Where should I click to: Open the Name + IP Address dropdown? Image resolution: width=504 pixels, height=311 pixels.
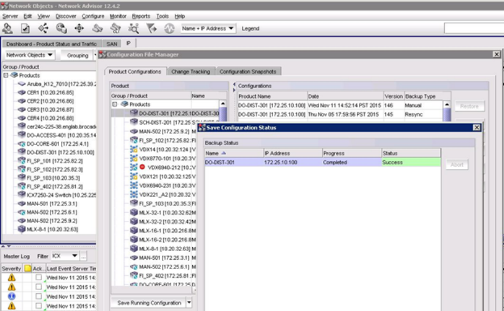point(208,28)
